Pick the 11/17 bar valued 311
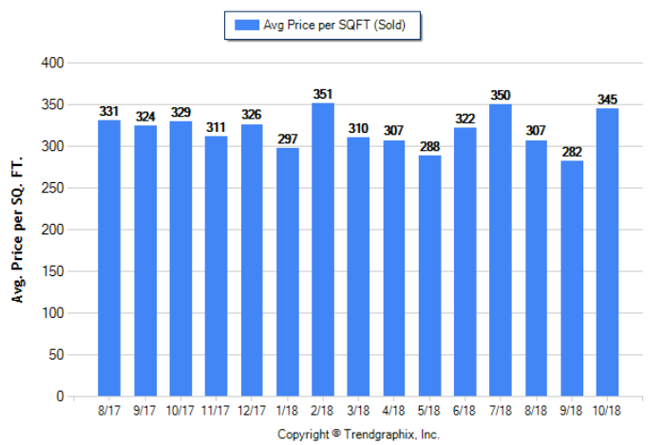The image size is (664, 445). pos(217,267)
